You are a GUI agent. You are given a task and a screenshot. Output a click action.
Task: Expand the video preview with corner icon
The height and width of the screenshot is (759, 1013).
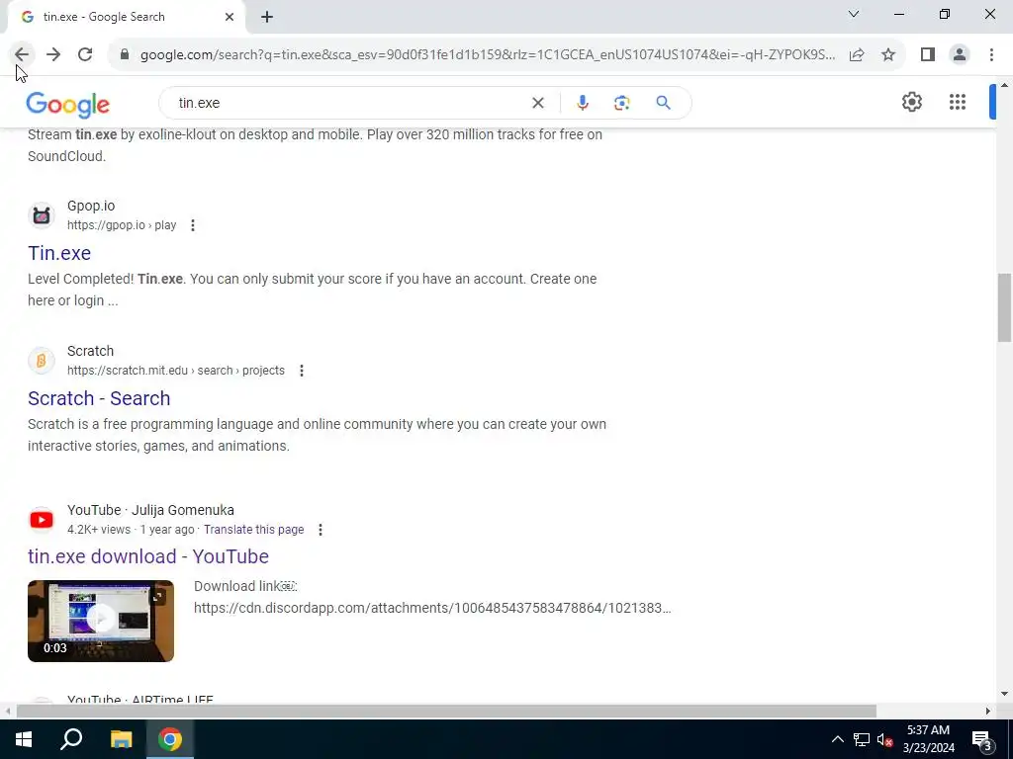click(x=158, y=596)
